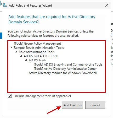Select AD DS and AD LDS Tools label
Image resolution: width=113 pixels, height=118 pixels.
(x=41, y=56)
